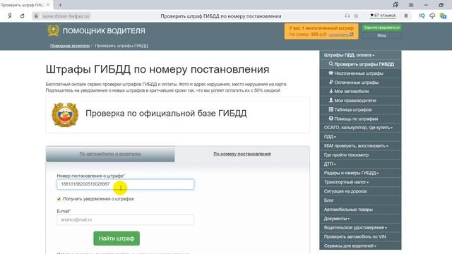The width and height of the screenshot is (452, 254).
Task: Click the Неоплаченные штрафы sidebar link
Action: [359, 73]
